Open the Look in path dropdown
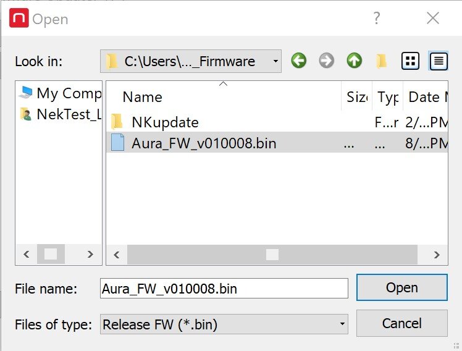Screen dimensions: 462x351 191,61
